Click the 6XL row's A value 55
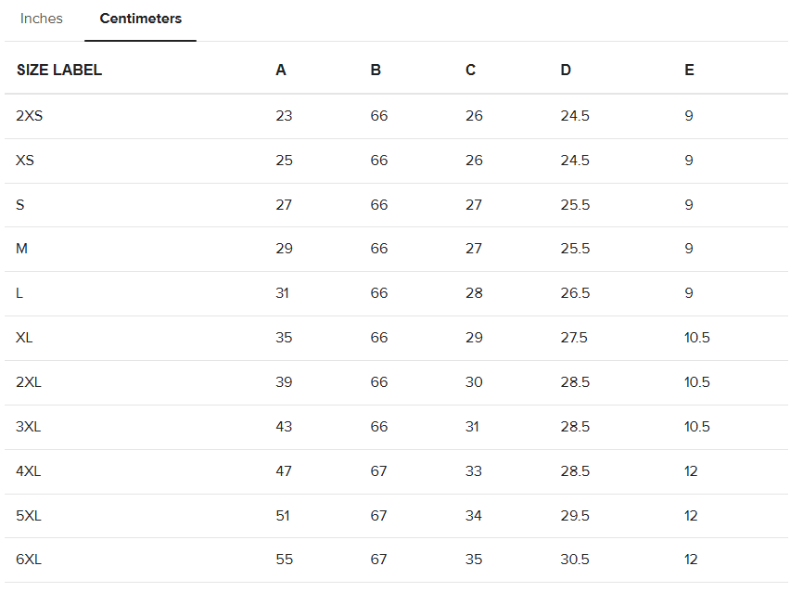 pos(284,560)
